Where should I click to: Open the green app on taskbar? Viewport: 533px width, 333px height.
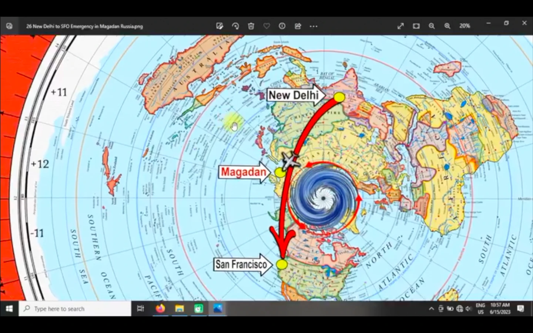point(199,309)
